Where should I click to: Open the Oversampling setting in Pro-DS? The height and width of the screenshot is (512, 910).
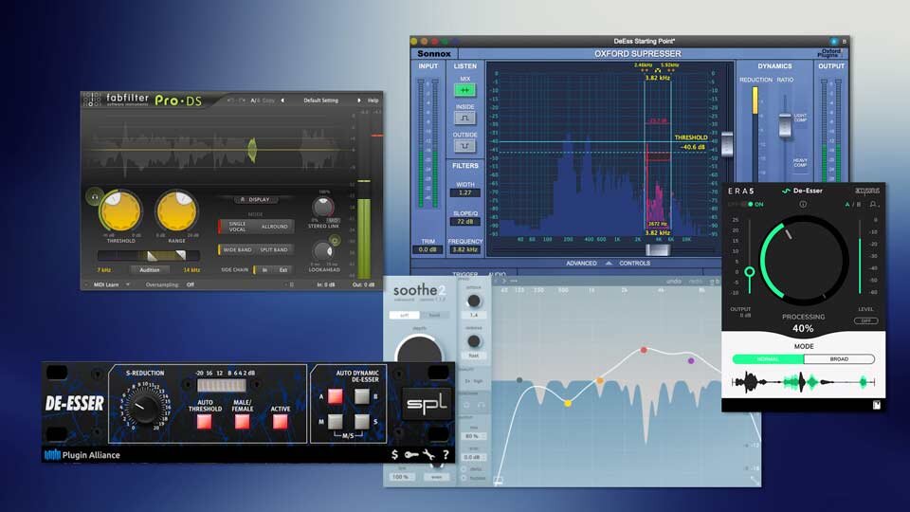point(190,283)
